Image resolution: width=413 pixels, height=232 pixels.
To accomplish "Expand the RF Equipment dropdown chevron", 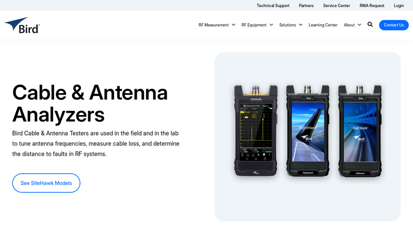I will (x=272, y=25).
